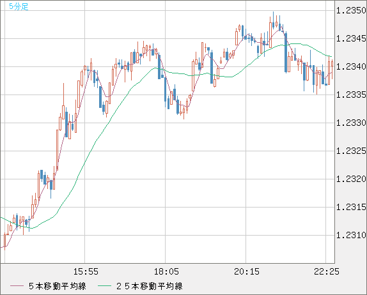Select the 1.2350 price axis label

[351, 10]
